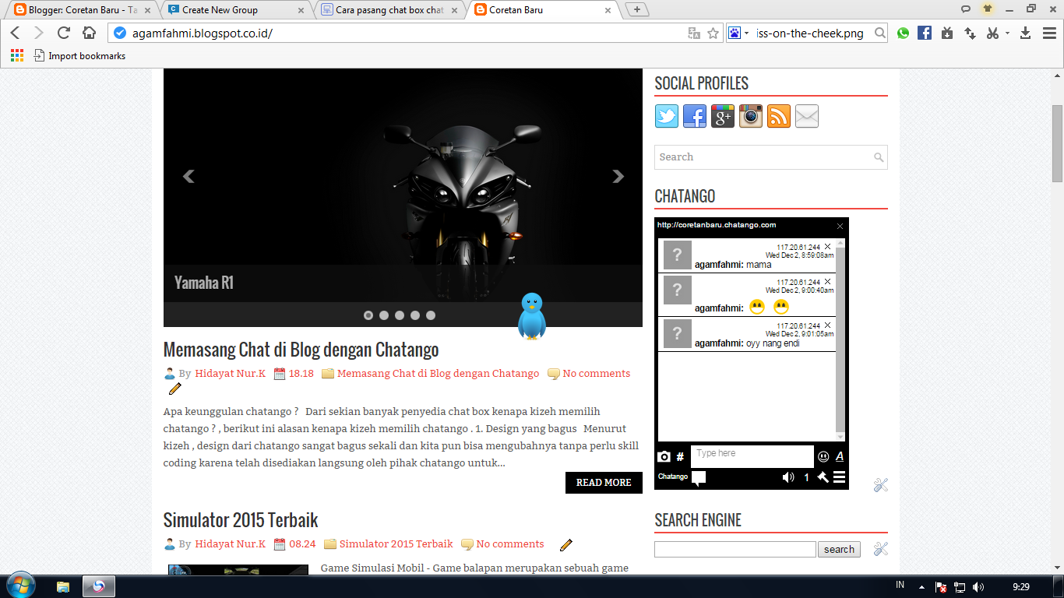Open the dropdown arrow next to the scissors toolbar icon
This screenshot has height=598, width=1064.
pos(1006,33)
